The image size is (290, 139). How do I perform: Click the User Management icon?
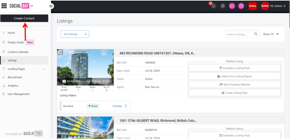point(4,94)
